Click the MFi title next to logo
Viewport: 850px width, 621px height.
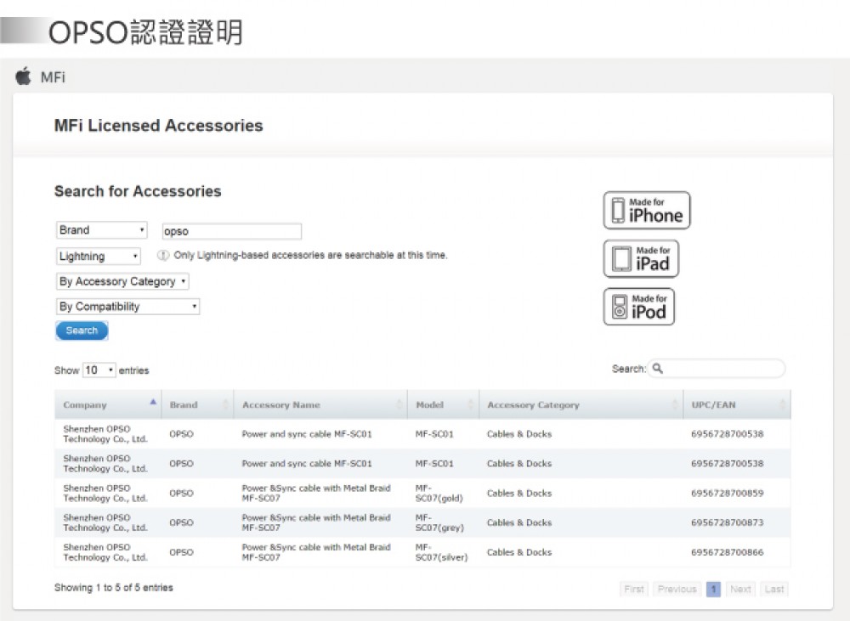tap(53, 77)
